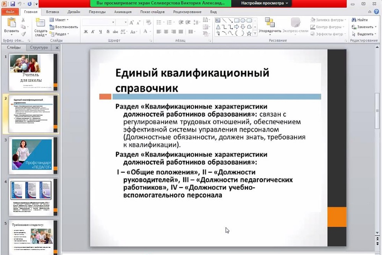This screenshot has width=382, height=255.
Task: Toggle underline formatting (Ч)
Action: (x=100, y=32)
